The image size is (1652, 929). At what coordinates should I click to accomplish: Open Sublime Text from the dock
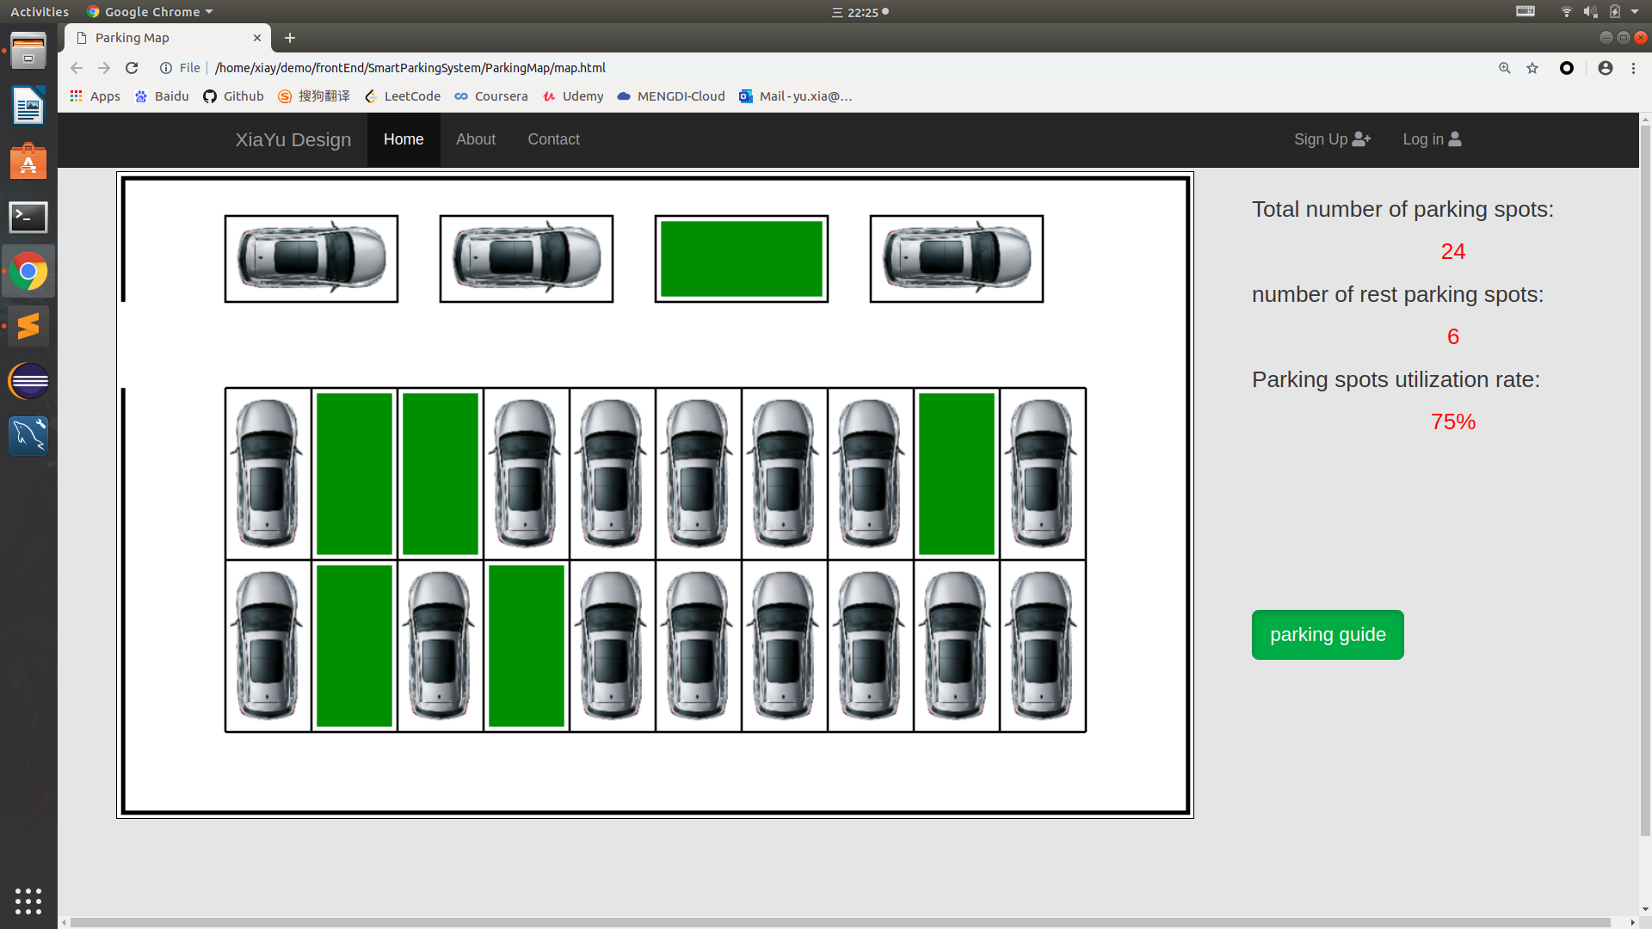(x=28, y=326)
